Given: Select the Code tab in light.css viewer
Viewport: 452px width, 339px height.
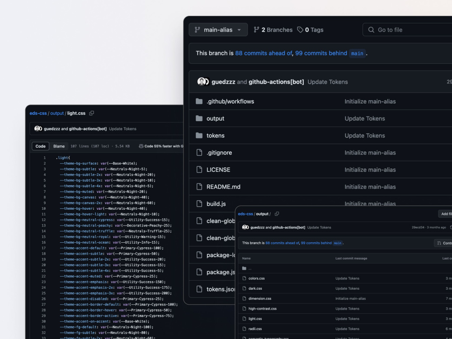Looking at the screenshot, I should point(40,146).
